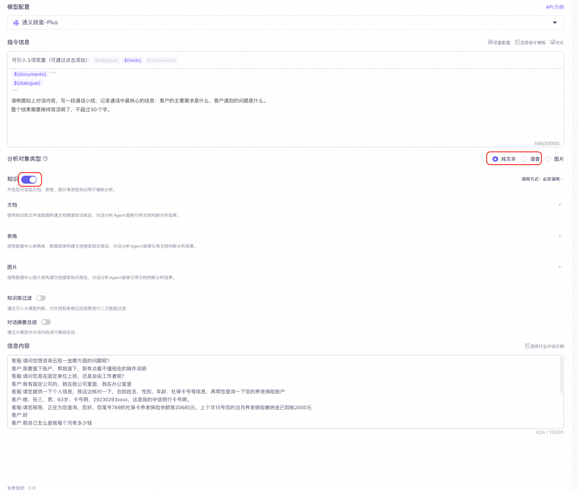Click the 整个结果需要保持简洁明了 instruction line
The height and width of the screenshot is (490, 579).
[61, 109]
